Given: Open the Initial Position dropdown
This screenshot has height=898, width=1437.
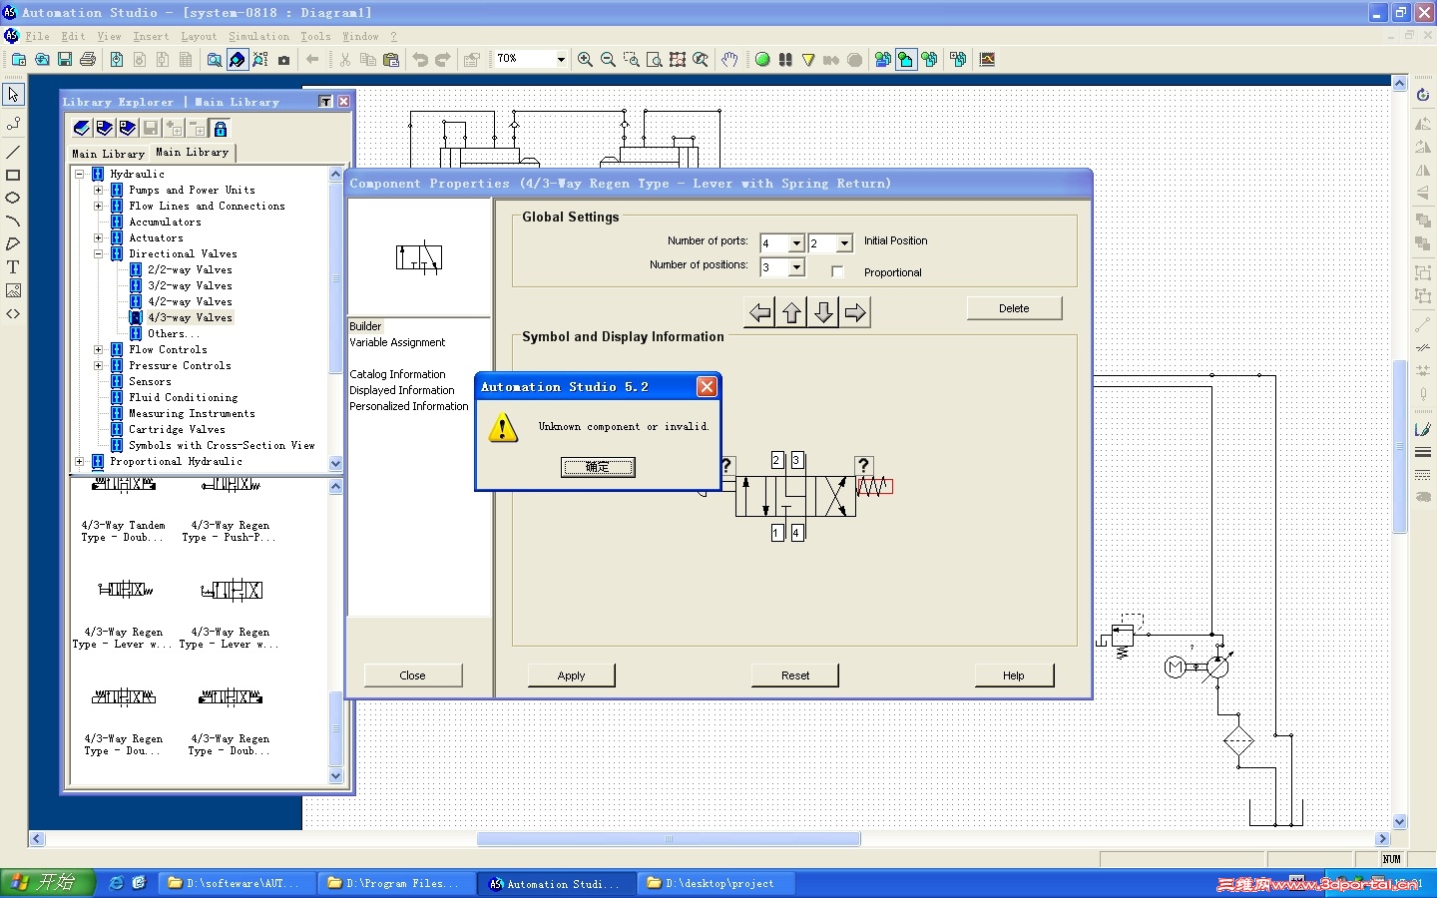Looking at the screenshot, I should 844,243.
